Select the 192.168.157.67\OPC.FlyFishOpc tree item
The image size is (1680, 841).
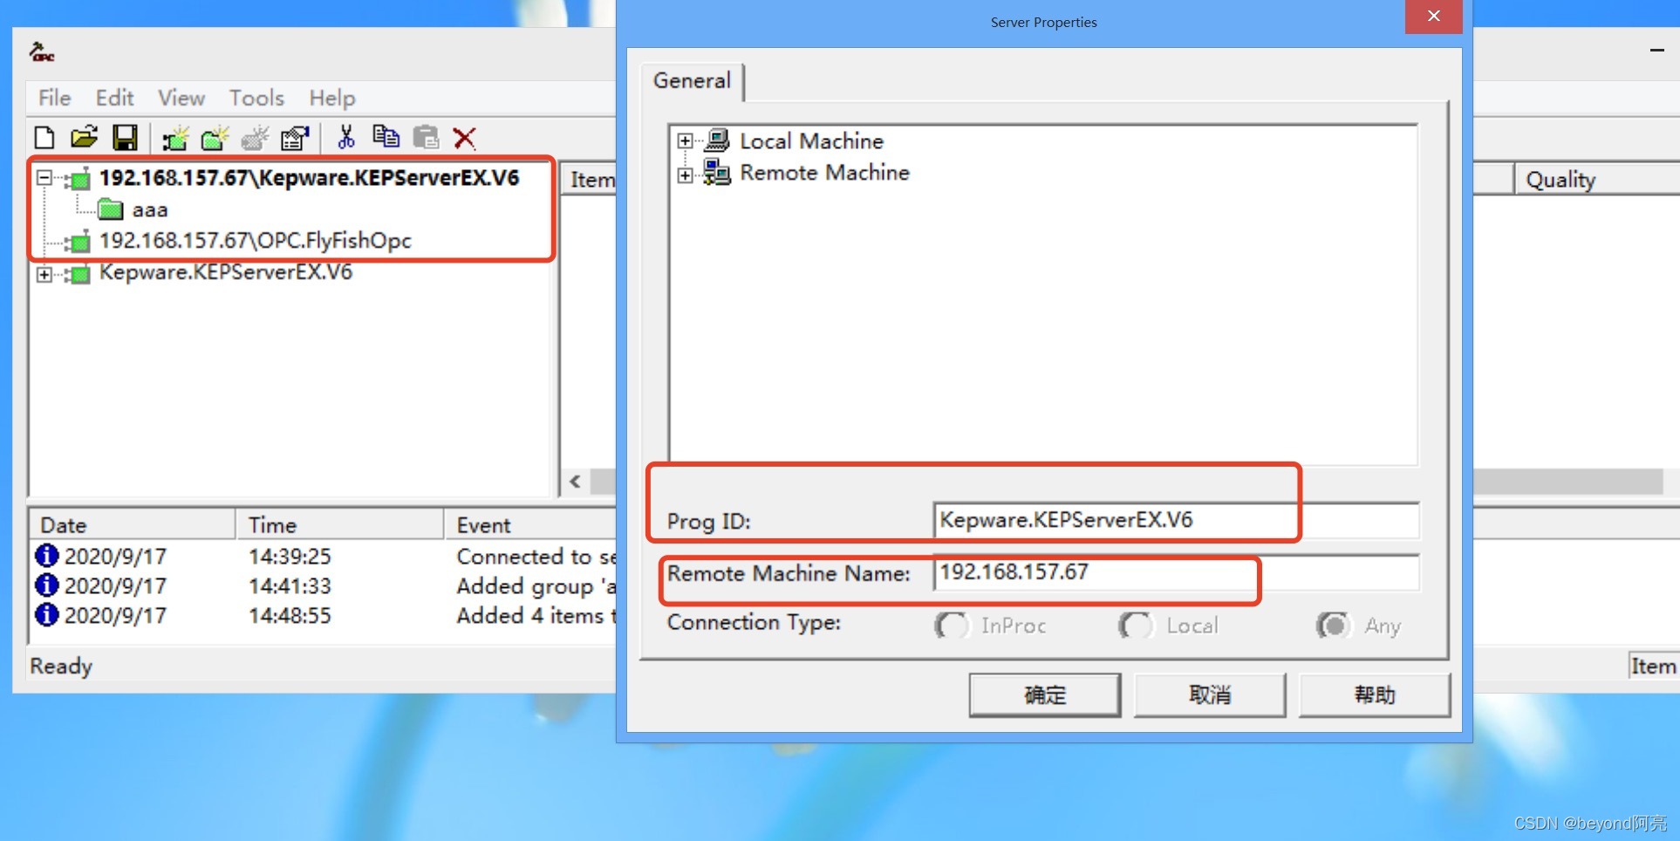255,241
